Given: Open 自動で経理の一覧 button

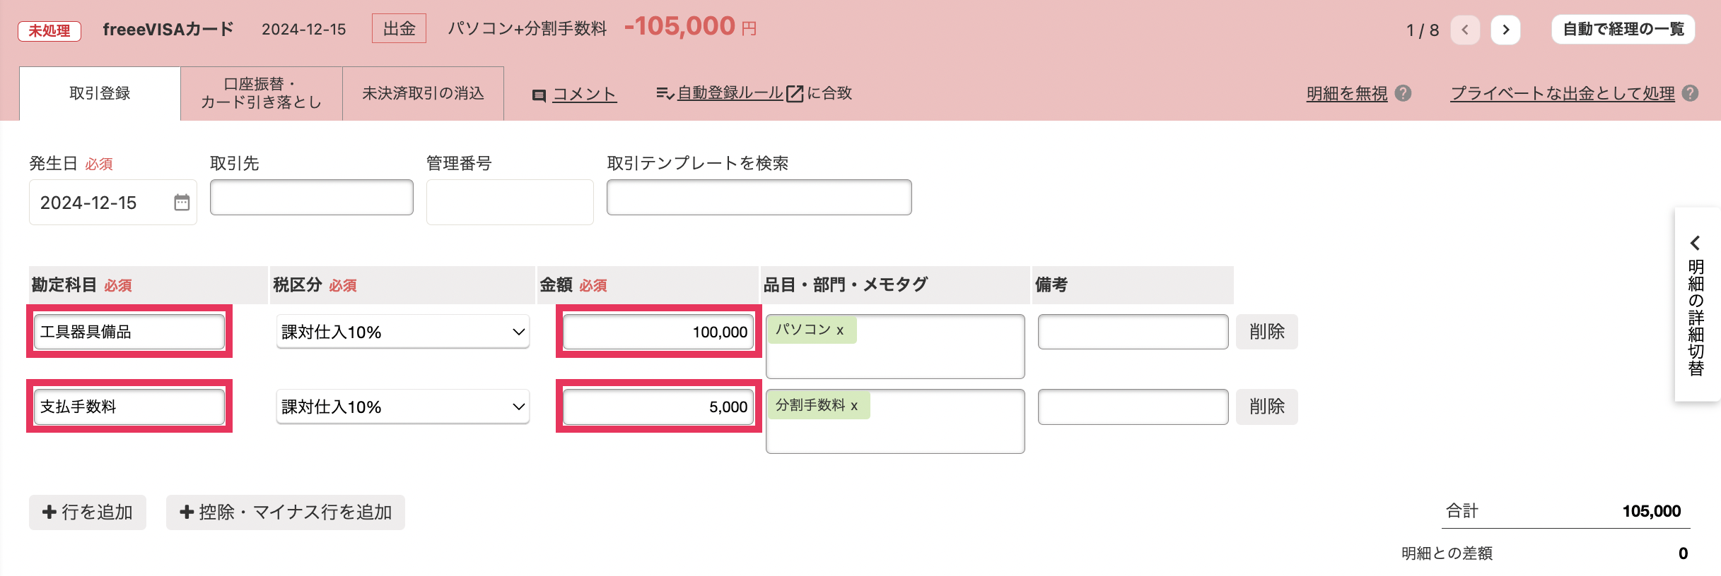Looking at the screenshot, I should [x=1623, y=30].
